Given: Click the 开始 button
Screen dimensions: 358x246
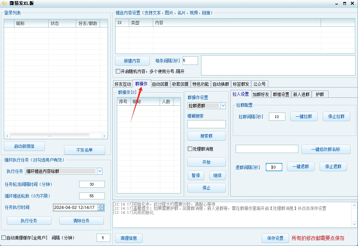Looking at the screenshot, I should coord(206,162).
